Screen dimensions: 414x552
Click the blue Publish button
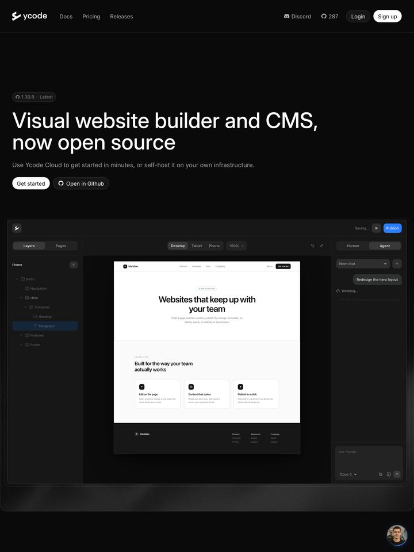pyautogui.click(x=393, y=228)
